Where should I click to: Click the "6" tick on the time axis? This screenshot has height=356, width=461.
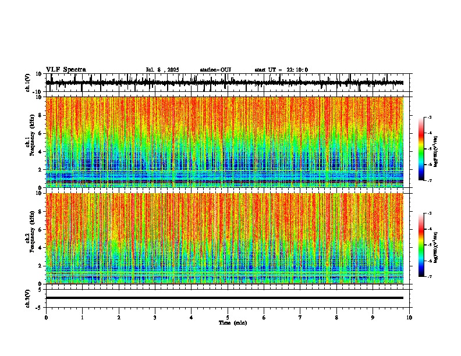[x=264, y=318]
